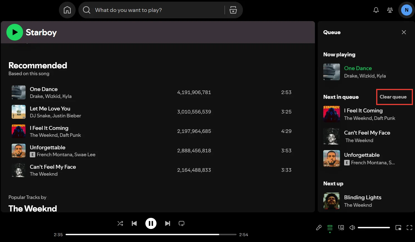Pause the current song
The width and height of the screenshot is (415, 242).
(x=151, y=223)
